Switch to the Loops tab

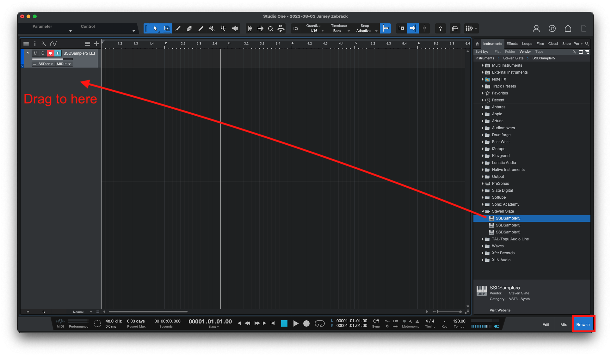[527, 44]
